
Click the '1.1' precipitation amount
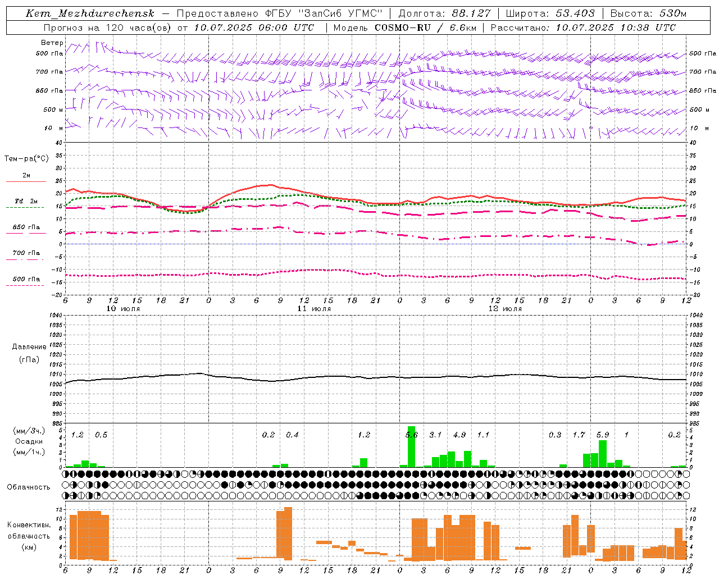483,435
